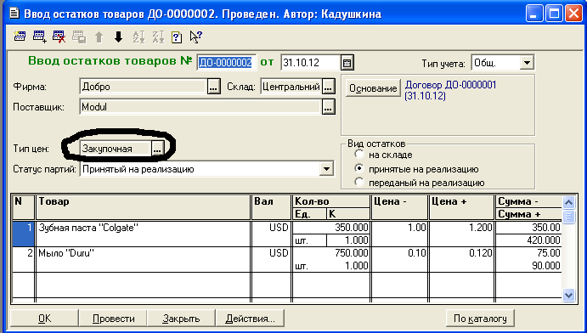Click the table scrollbar down arrow
Screen dimensions: 587x333
568,295
